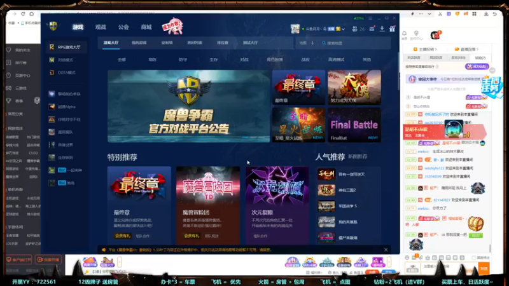509x286 pixels.
Task: Open the 主播投稿 link in chat panel
Action: click(x=425, y=50)
